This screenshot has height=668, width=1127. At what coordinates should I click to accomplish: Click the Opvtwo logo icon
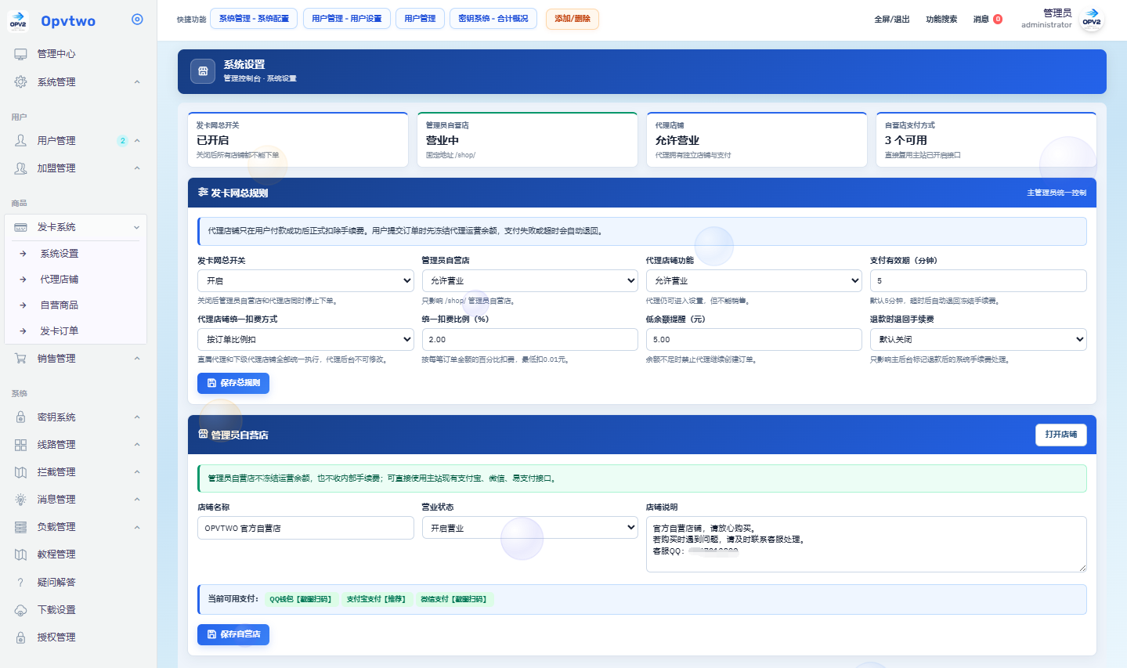(18, 21)
